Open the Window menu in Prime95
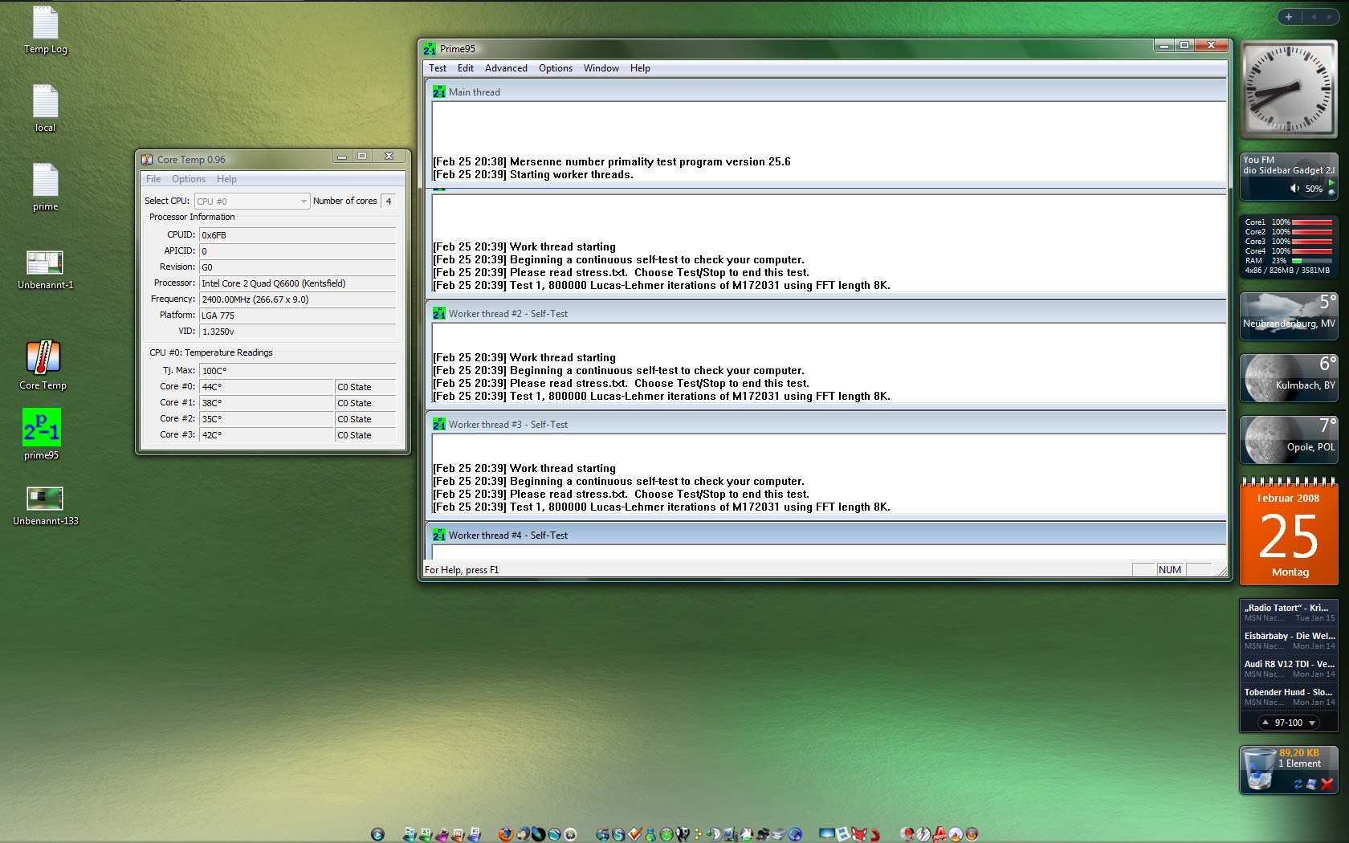The width and height of the screenshot is (1349, 843). (x=601, y=68)
